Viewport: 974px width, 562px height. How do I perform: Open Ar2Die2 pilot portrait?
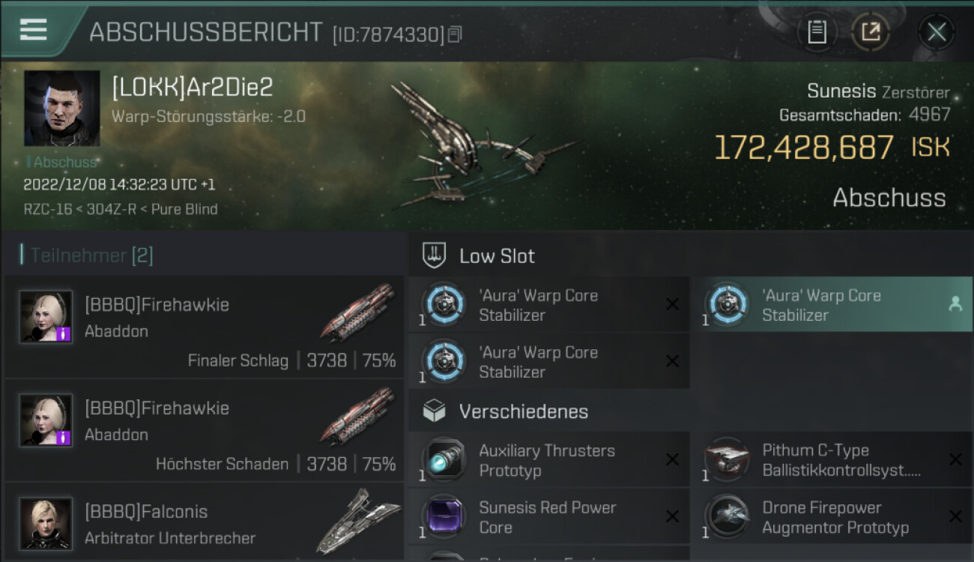point(62,109)
